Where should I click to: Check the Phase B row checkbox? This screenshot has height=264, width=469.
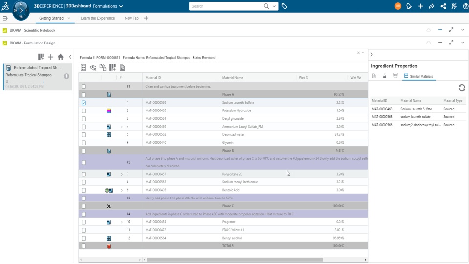(84, 151)
